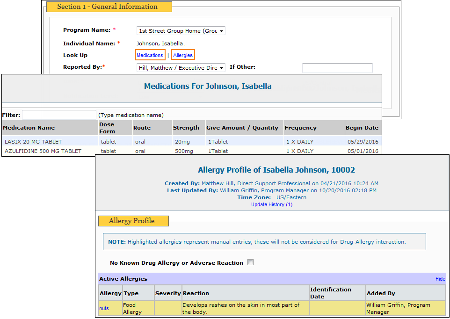Click the rashes reaction description cell
The height and width of the screenshot is (319, 450).
point(246,308)
